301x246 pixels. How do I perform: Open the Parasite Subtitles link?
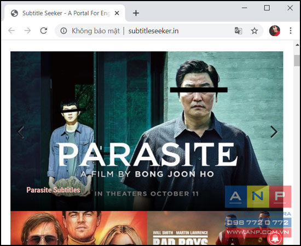click(x=53, y=190)
